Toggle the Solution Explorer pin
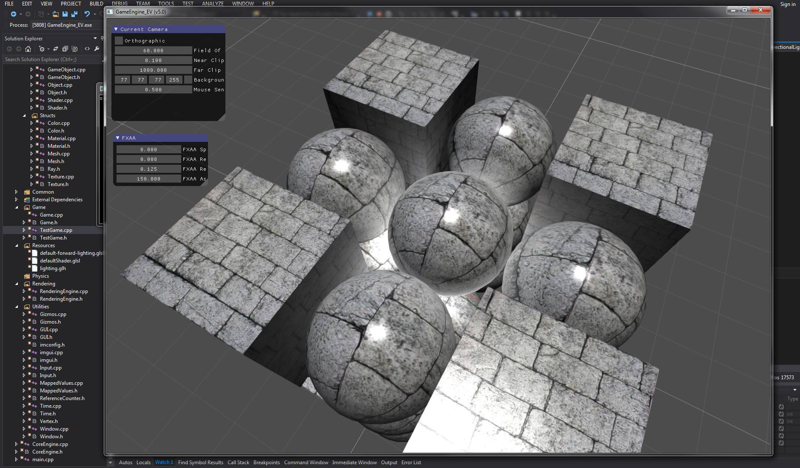This screenshot has height=468, width=800. tap(102, 39)
